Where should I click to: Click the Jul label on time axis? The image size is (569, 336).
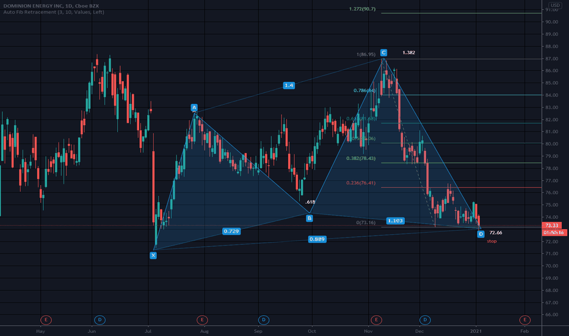[148, 331]
